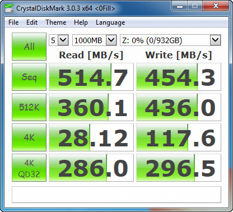Start the 512K random test
Viewport: 233px width, 212px height.
point(29,107)
